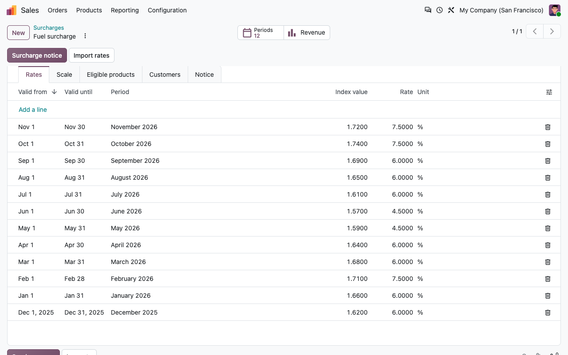
Task: Open the Configuration menu
Action: (x=167, y=10)
